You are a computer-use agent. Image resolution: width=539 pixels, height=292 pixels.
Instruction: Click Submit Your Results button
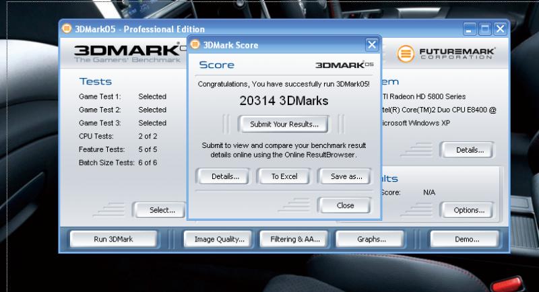tap(284, 124)
